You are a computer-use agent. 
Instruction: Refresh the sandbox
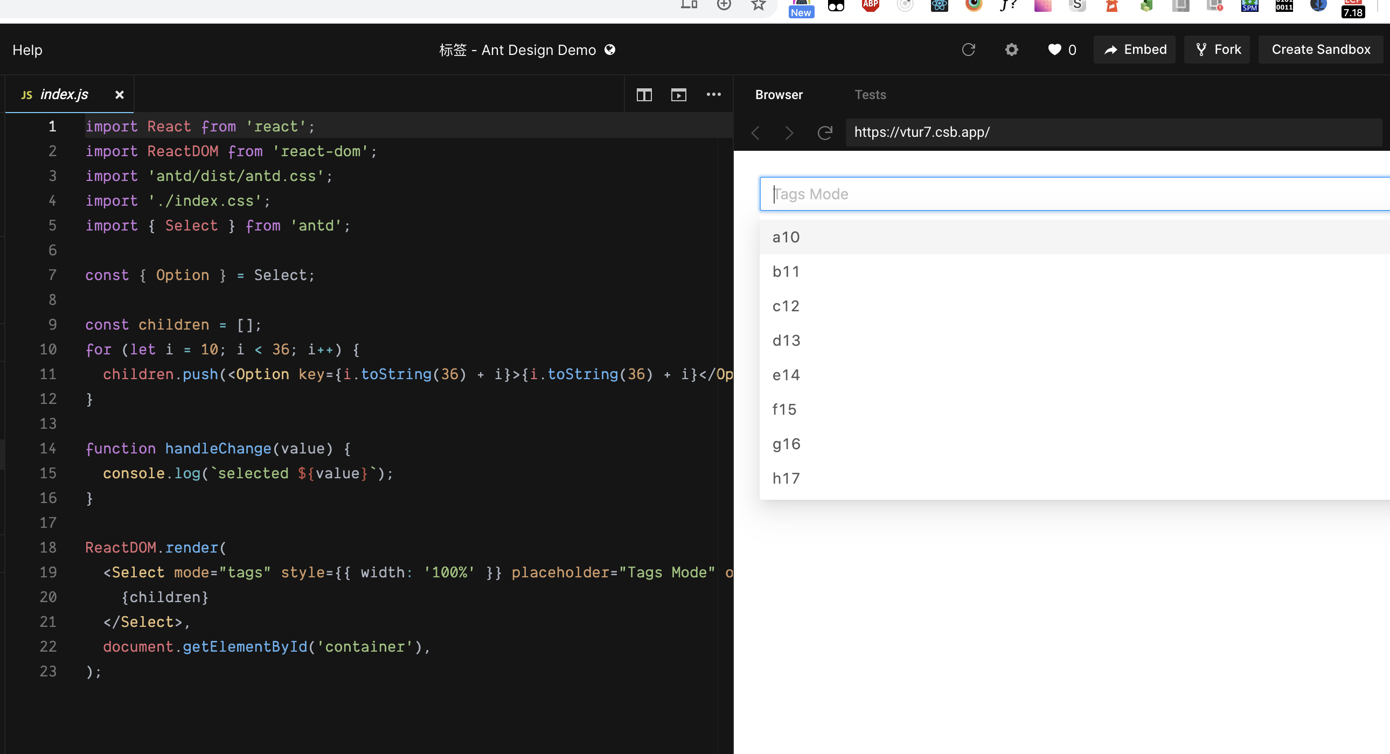click(x=968, y=50)
